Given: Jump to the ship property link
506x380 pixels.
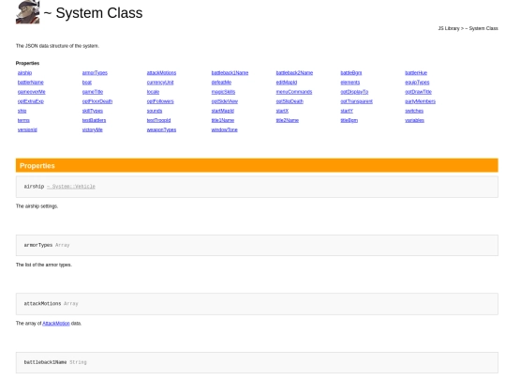Looking at the screenshot, I should pyautogui.click(x=22, y=111).
